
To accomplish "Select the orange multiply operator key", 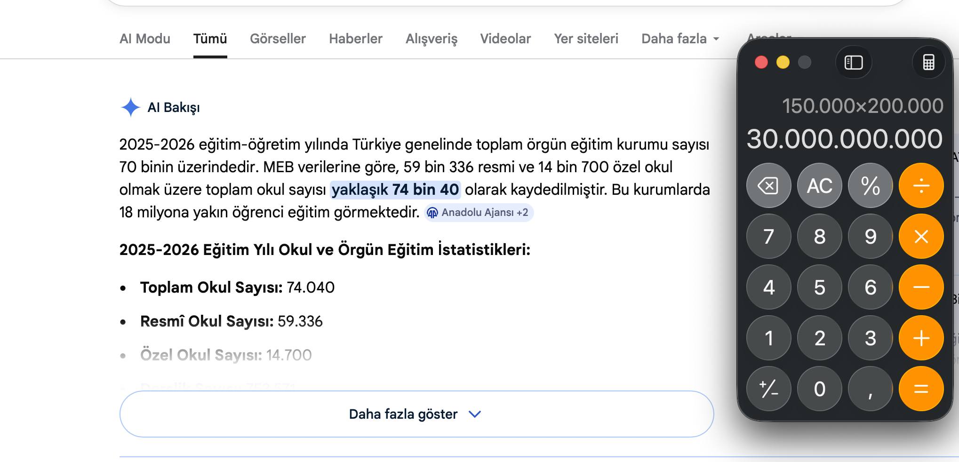I will click(x=921, y=236).
